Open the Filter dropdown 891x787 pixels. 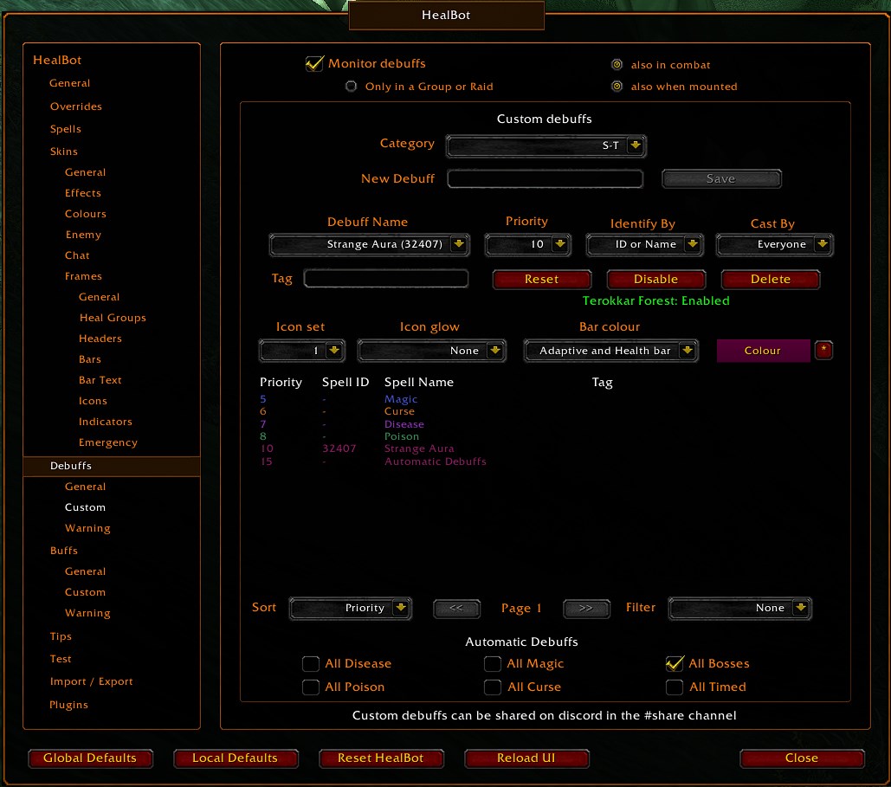point(739,608)
